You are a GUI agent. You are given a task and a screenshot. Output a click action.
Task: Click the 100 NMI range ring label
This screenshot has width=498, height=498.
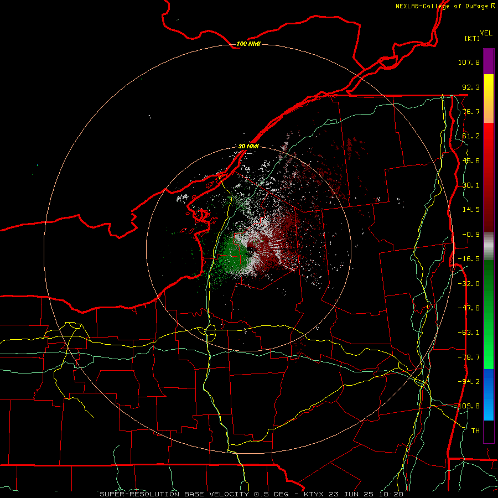248,44
